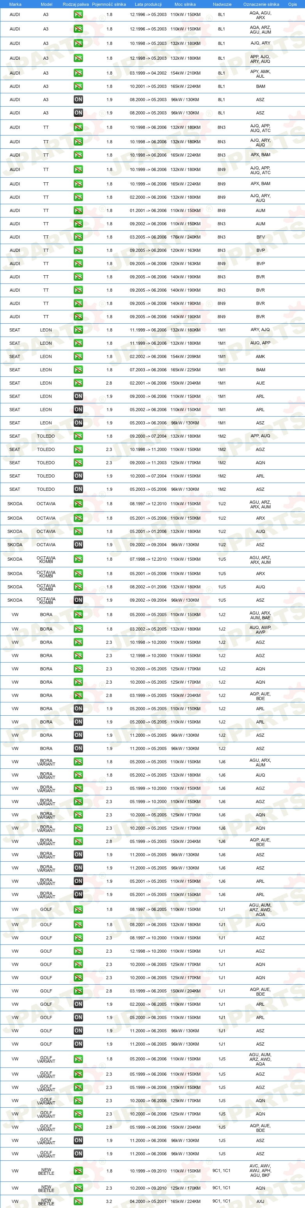The width and height of the screenshot is (305, 1208).
Task: Click petrol icon in VW Bora 1J2 2.8 row
Action: pyautogui.click(x=78, y=695)
